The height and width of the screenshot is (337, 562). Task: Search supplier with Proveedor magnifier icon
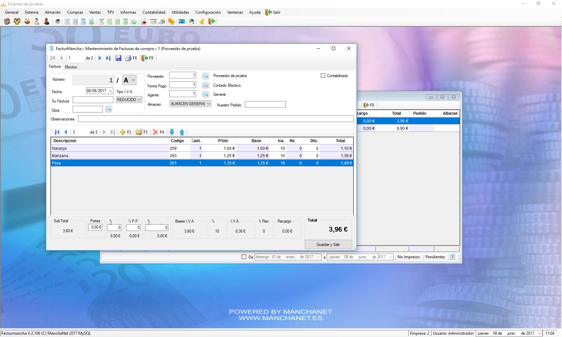coord(206,76)
